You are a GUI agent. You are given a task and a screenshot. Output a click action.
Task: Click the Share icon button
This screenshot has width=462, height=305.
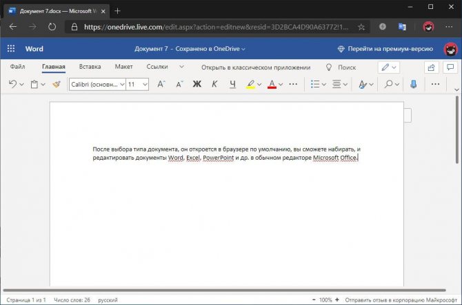432,67
